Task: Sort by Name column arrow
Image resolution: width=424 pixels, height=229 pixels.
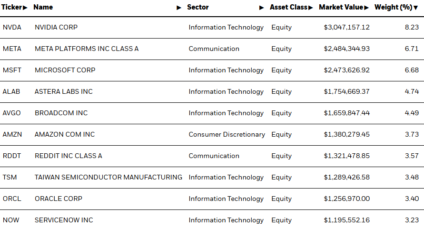Action: click(x=179, y=8)
